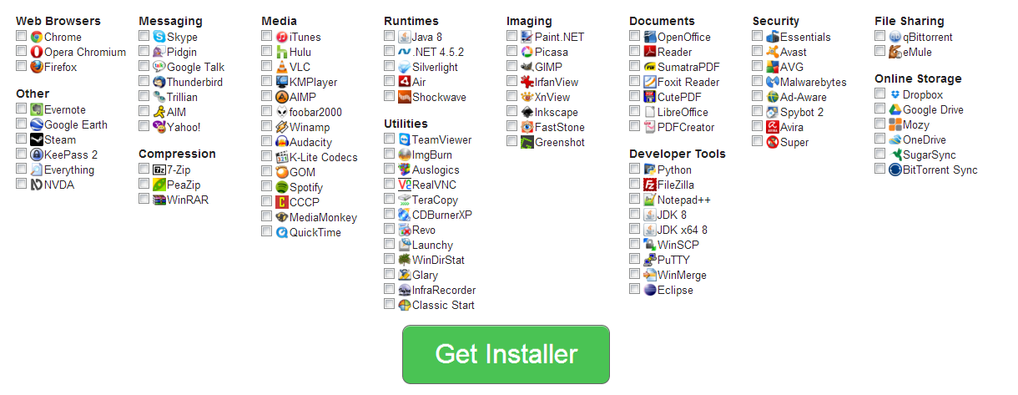
Task: Click the BitTorrent Sync label
Action: (x=940, y=170)
